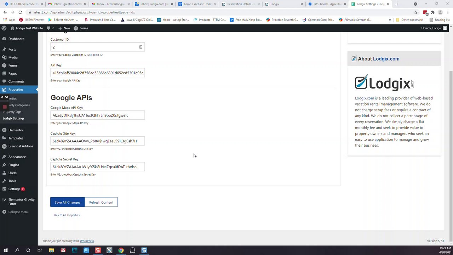This screenshot has width=453, height=255.
Task: Click the address bar URL
Action: click(84, 12)
